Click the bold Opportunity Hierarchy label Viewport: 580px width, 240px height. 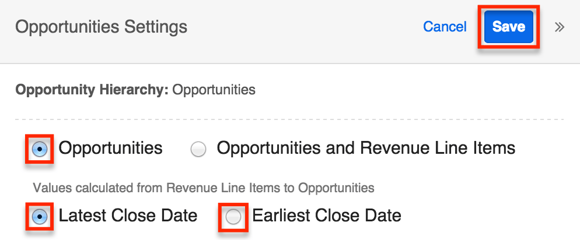coord(92,90)
